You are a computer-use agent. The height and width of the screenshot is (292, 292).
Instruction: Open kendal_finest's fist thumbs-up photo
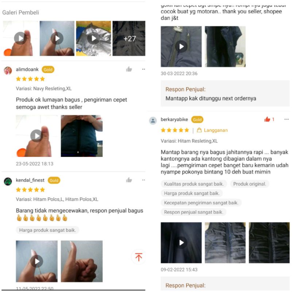(x=82, y=261)
